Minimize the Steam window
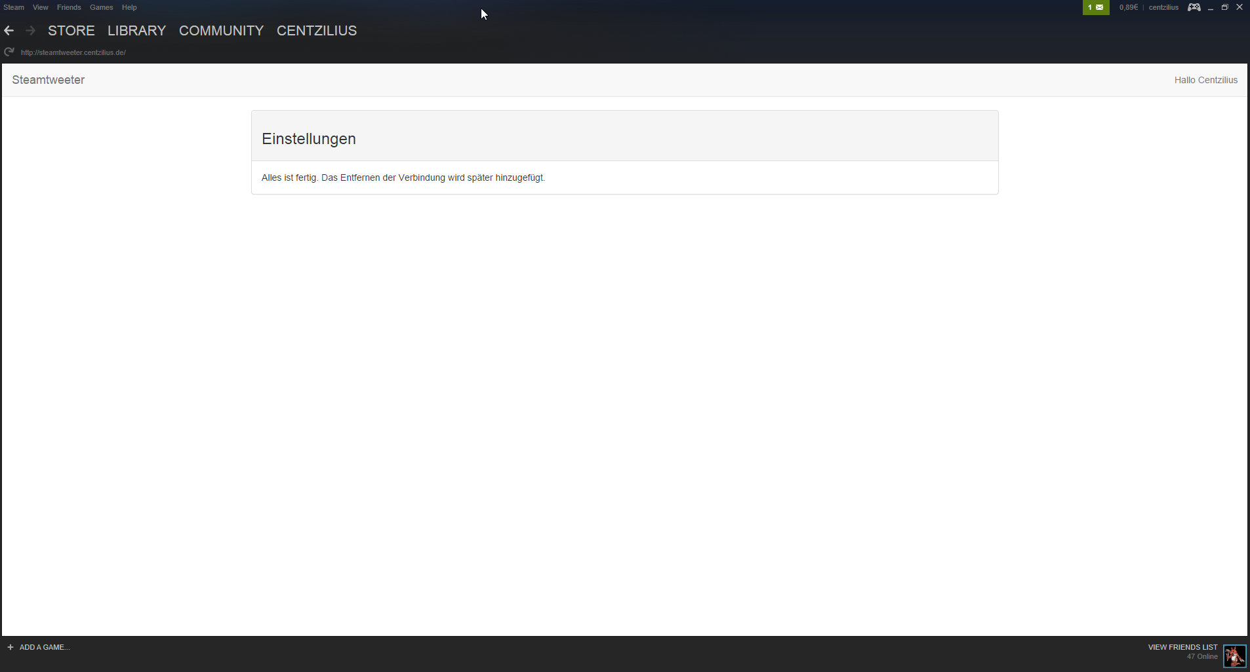This screenshot has height=672, width=1250. click(1210, 7)
